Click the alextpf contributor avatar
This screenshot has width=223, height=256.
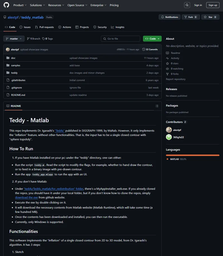click(169, 130)
